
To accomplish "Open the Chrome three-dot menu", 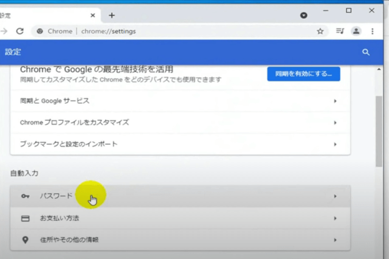I will tap(373, 31).
